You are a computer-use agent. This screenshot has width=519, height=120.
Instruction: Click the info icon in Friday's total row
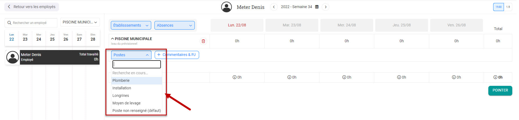pyautogui.click(x=454, y=77)
